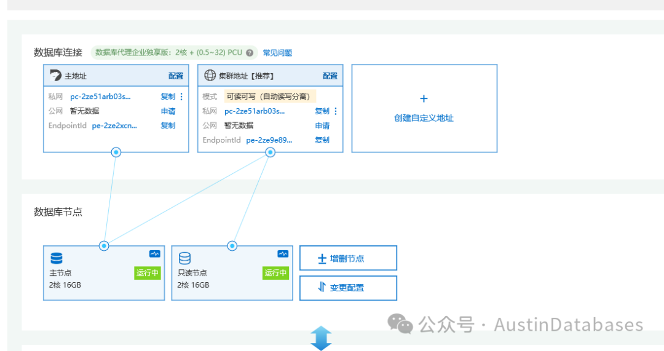
Task: Click the plus icon to create custom address
Action: pyautogui.click(x=424, y=98)
